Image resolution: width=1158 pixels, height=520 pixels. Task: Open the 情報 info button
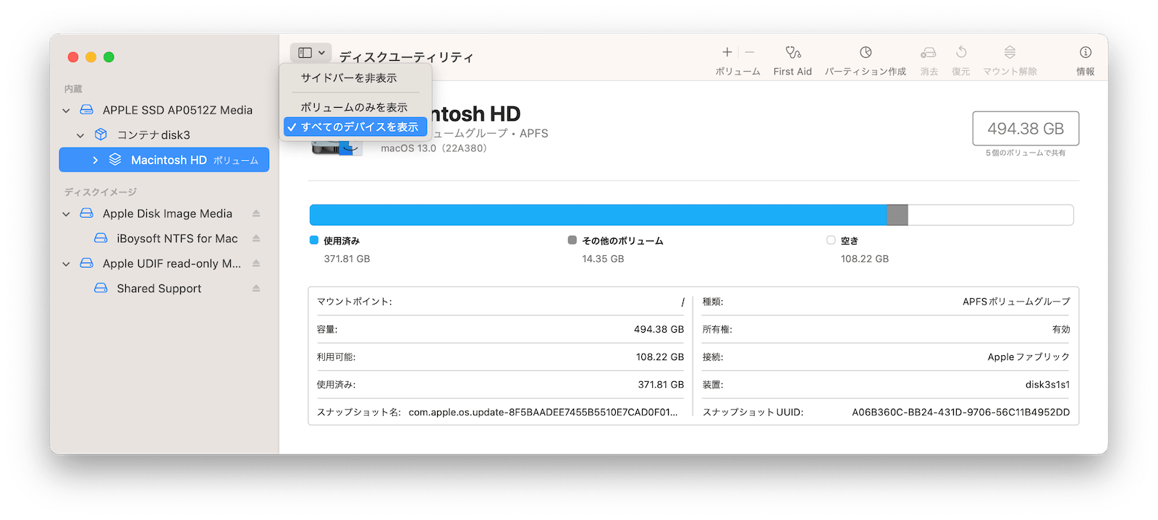(1085, 52)
